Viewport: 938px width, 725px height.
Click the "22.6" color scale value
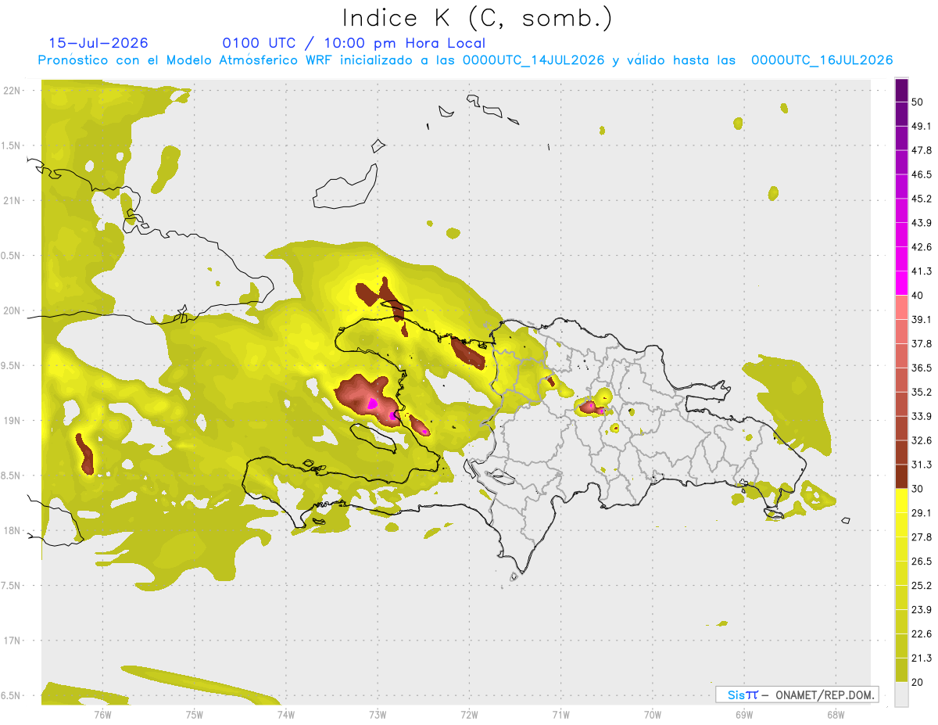(x=922, y=633)
